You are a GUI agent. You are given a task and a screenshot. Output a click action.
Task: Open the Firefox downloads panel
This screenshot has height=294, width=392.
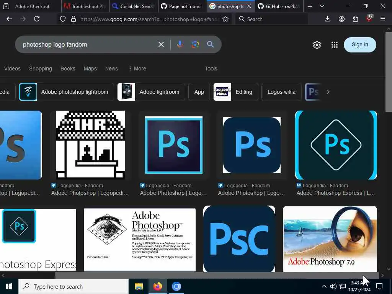327,19
